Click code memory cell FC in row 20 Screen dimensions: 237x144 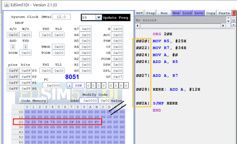click(97, 122)
